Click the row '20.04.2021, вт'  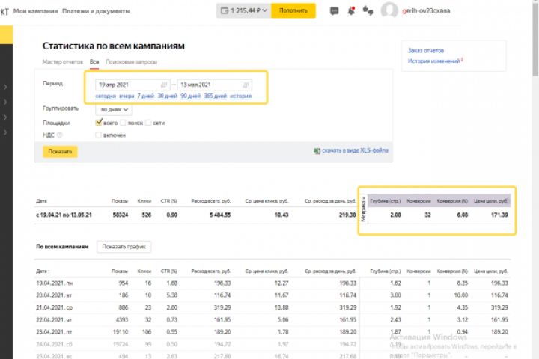tap(272, 295)
